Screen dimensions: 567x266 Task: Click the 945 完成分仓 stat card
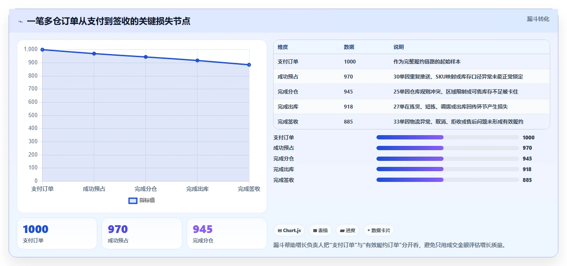[227, 233]
